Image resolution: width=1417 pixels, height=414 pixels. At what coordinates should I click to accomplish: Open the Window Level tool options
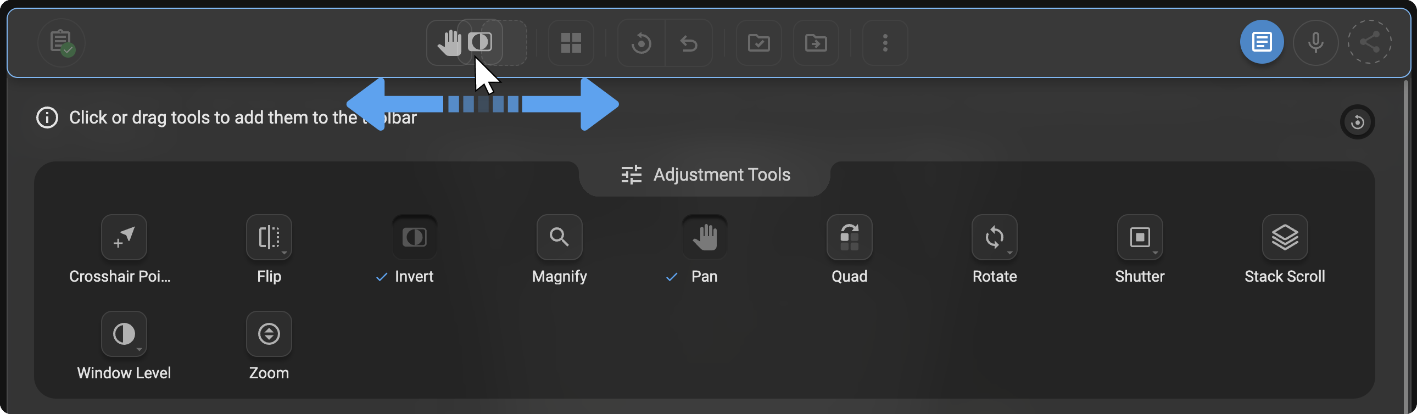(124, 334)
